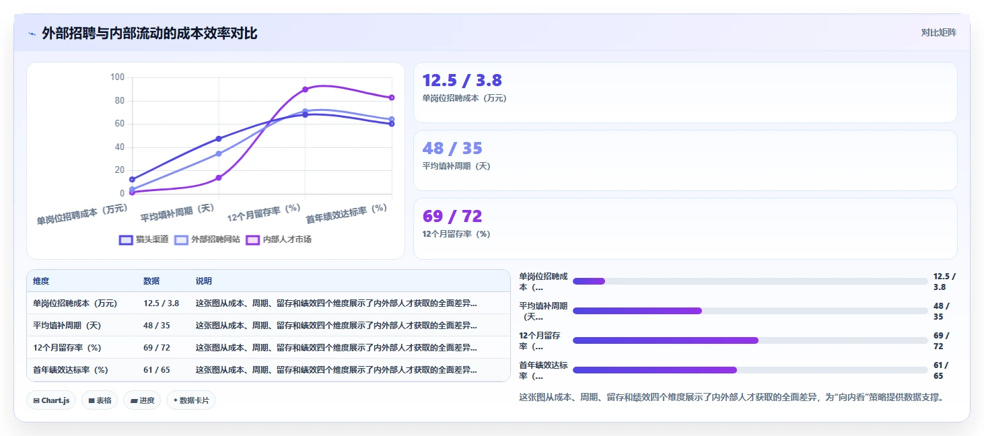Click the 表格 chip

(x=100, y=400)
